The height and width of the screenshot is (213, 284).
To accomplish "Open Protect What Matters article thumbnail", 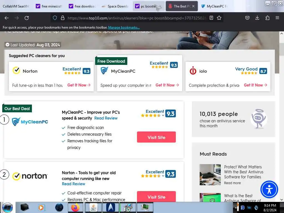I will click(210, 175).
